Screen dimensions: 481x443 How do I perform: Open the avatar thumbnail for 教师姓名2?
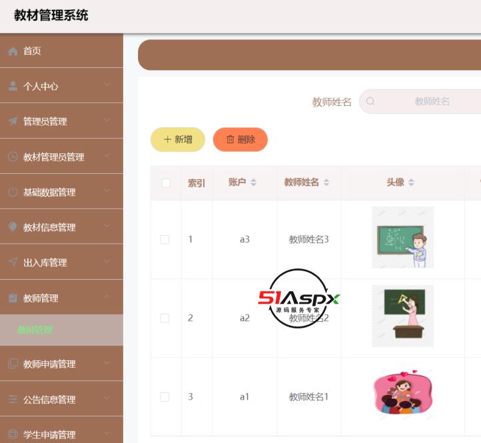[x=403, y=316]
